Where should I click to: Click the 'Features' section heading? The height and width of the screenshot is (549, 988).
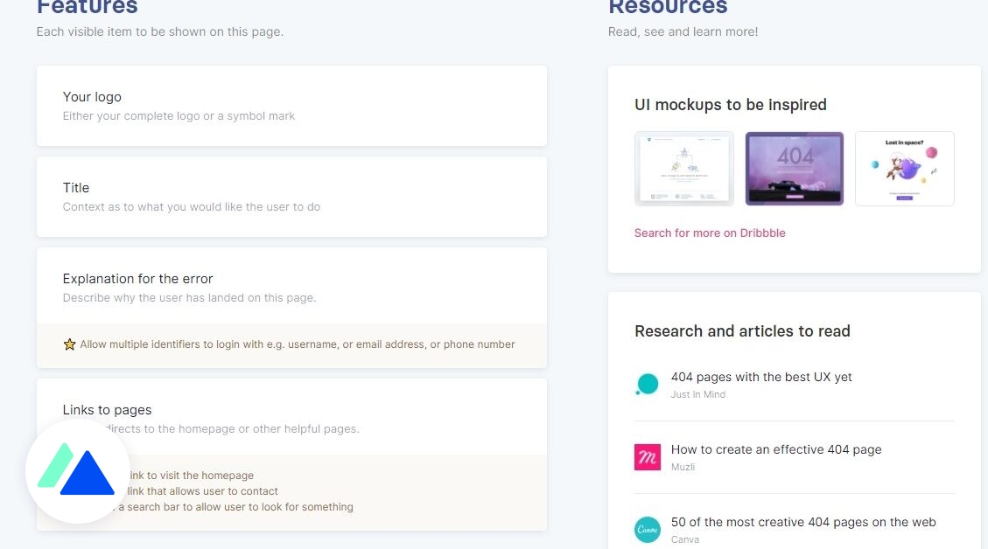click(87, 8)
